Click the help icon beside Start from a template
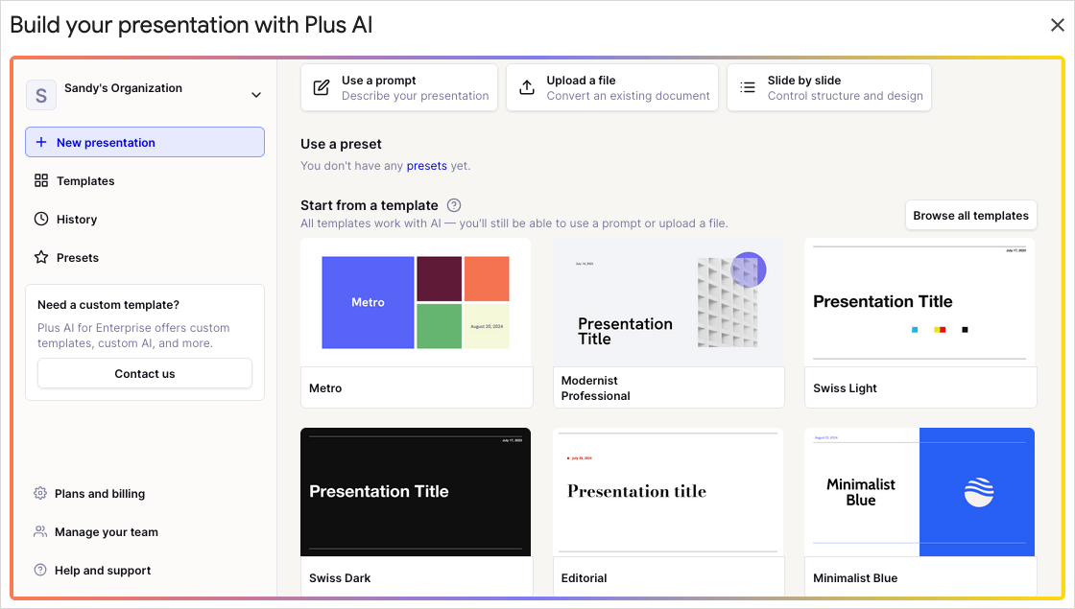 [454, 205]
